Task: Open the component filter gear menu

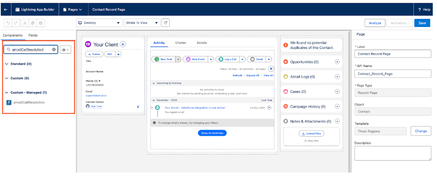Action: point(66,50)
